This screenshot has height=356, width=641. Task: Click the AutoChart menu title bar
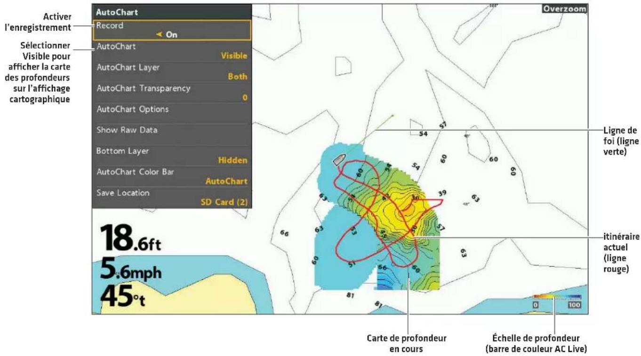click(x=171, y=12)
